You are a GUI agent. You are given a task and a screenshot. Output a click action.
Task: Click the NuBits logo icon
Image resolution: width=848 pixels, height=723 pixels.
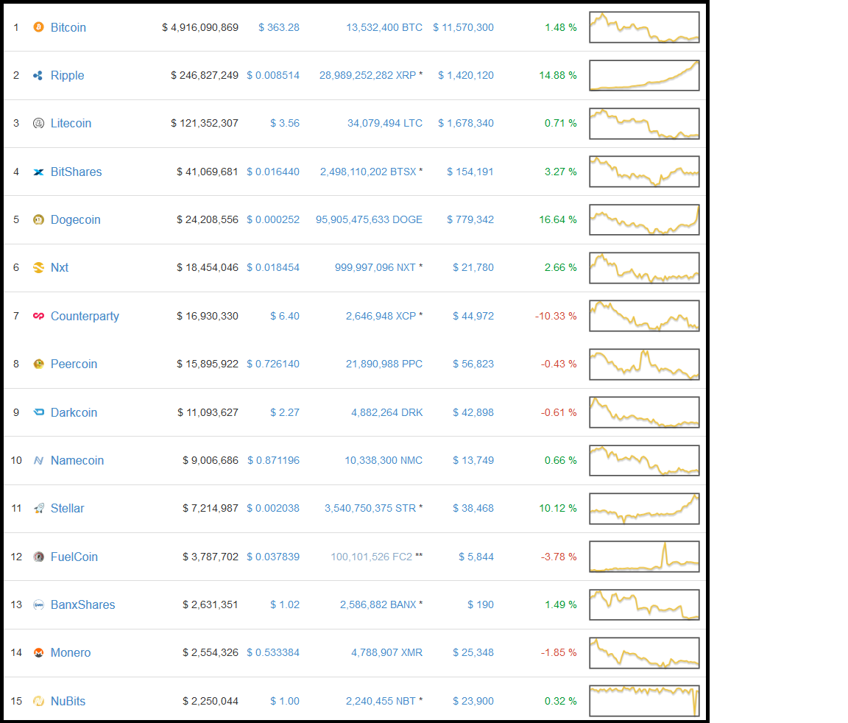[x=38, y=701]
